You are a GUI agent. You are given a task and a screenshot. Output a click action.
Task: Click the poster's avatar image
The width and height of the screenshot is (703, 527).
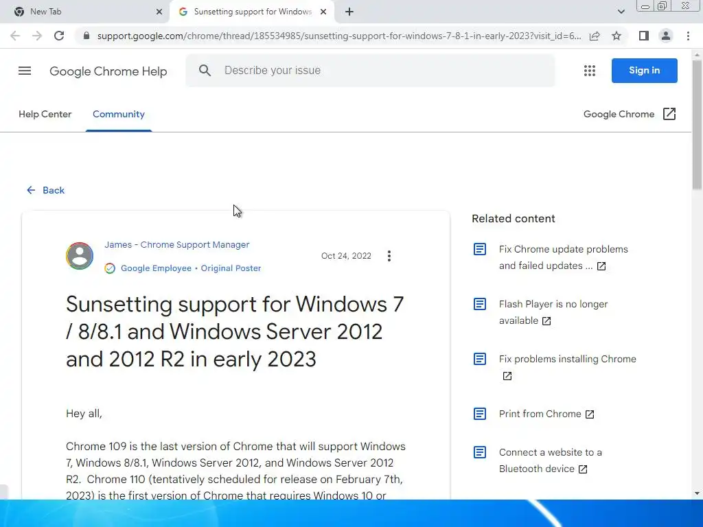[x=80, y=256]
